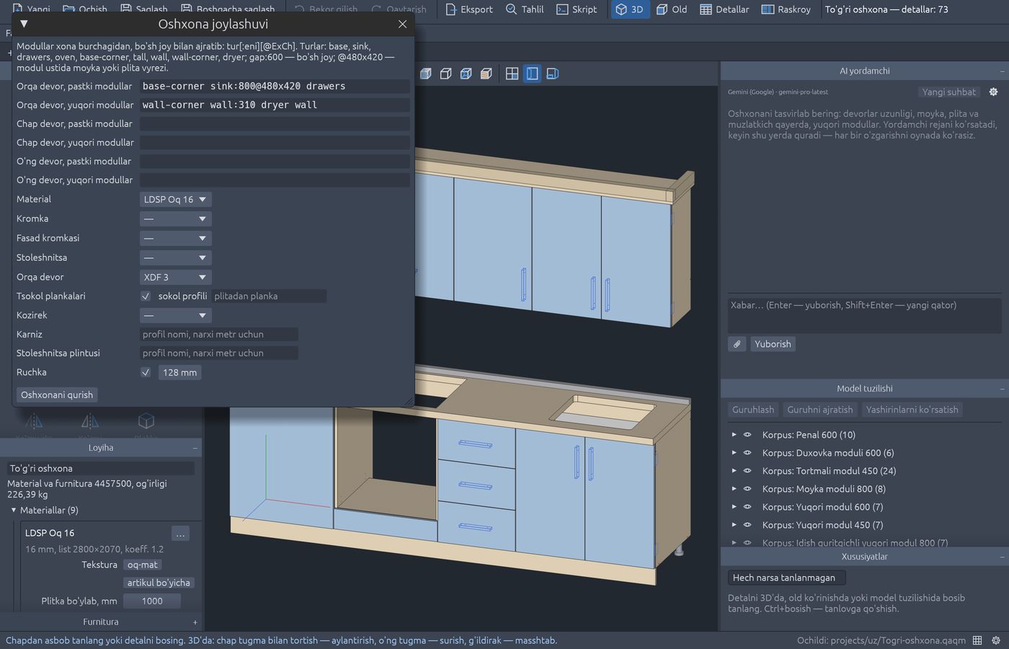Click the Tahlil toolbar button
Viewport: 1009px width, 649px height.
tap(525, 9)
